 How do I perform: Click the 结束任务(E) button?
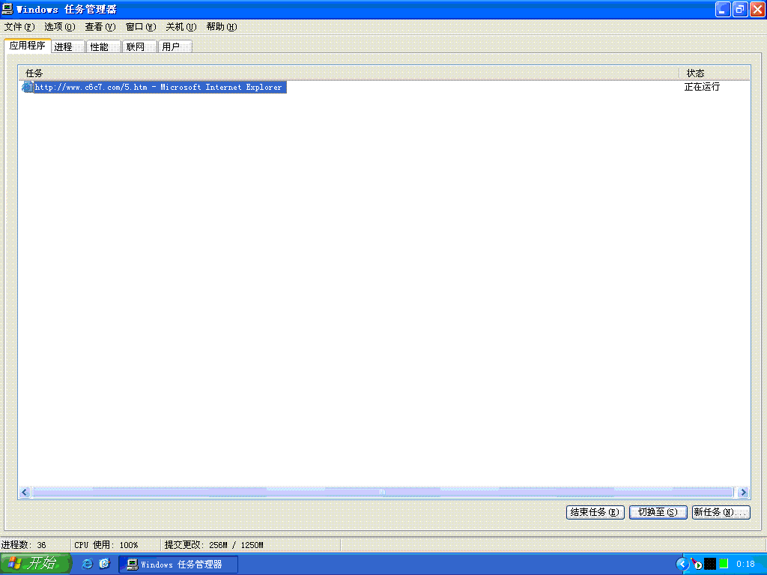tap(595, 512)
